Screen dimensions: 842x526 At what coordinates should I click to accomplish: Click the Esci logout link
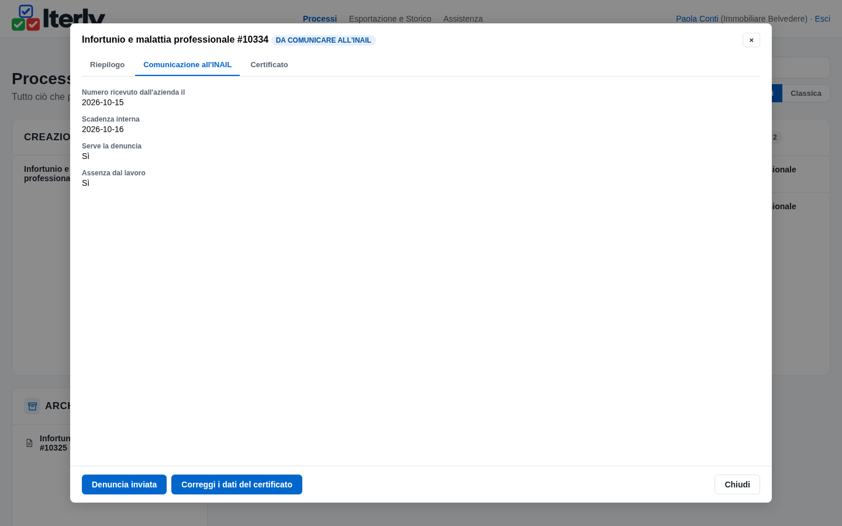823,19
